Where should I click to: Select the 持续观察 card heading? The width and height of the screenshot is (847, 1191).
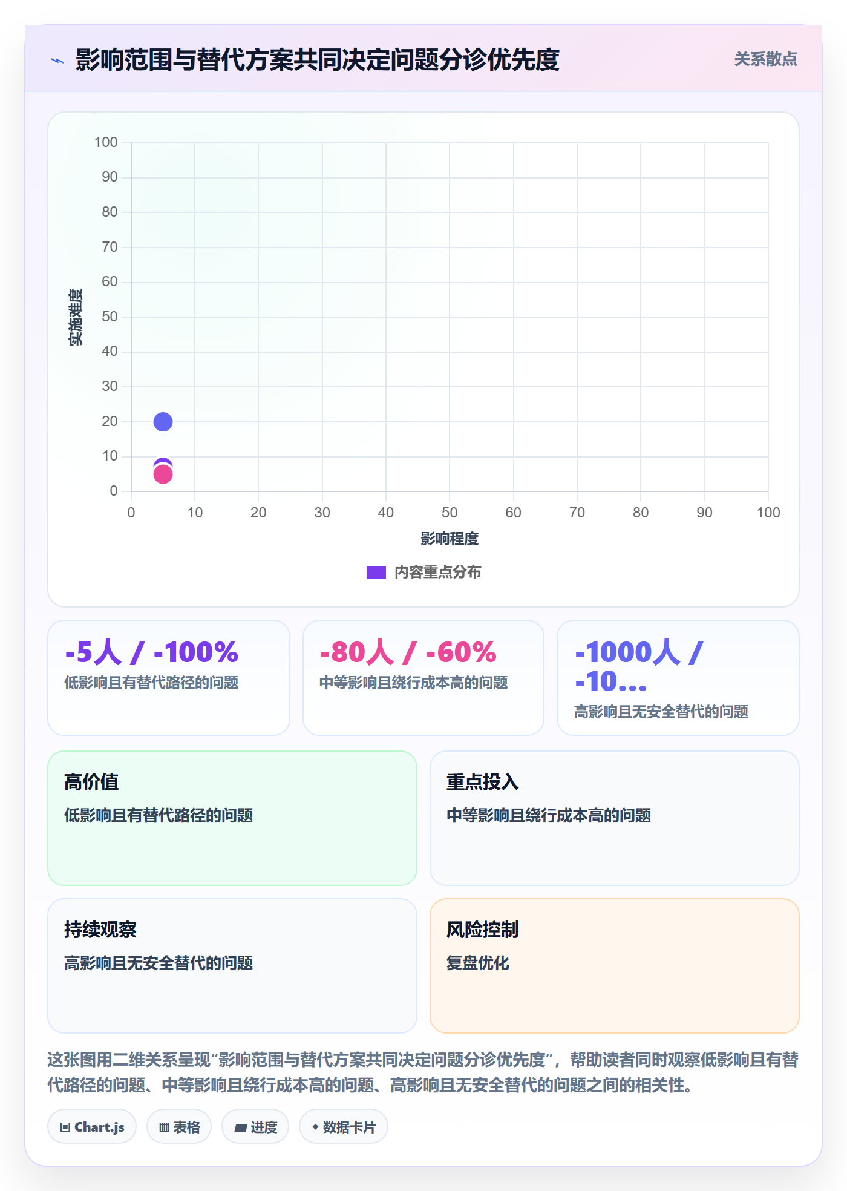[100, 930]
